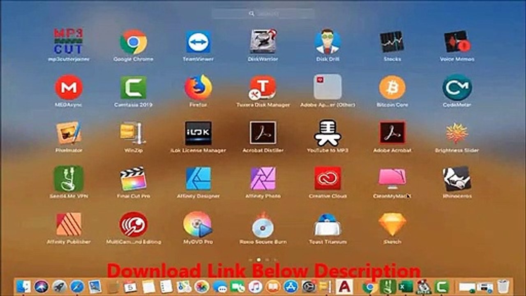Open the Trash in the Dock

click(x=503, y=286)
